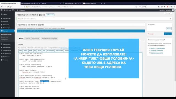This screenshot has height=99, width=176.
Task: Click the tracking protection shield icon in address bar
Action: click(x=24, y=7)
